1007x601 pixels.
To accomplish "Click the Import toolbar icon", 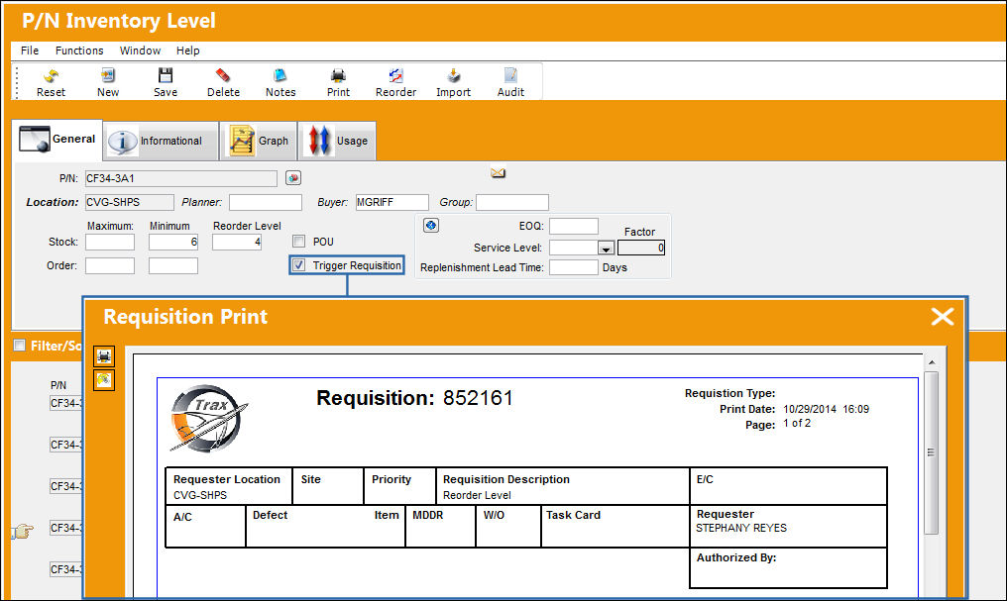I will pos(453,75).
